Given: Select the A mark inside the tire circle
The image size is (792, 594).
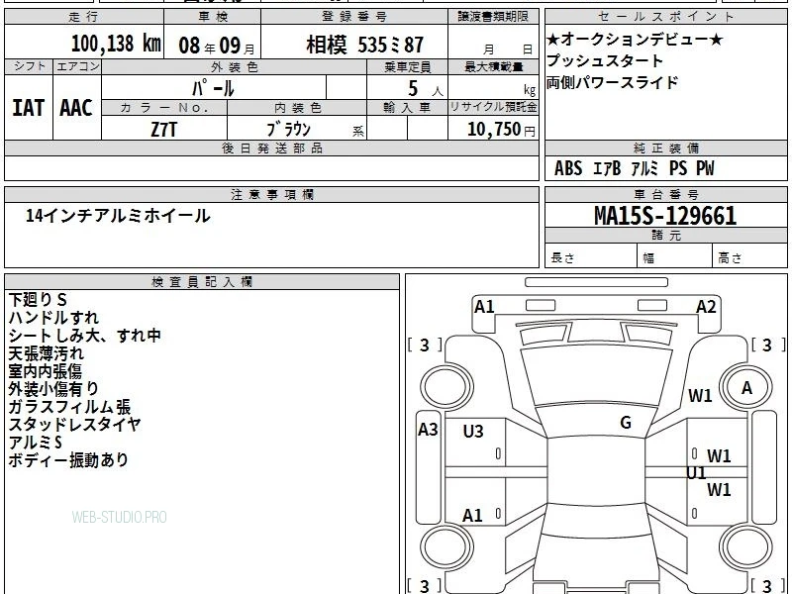Looking at the screenshot, I should click(747, 388).
